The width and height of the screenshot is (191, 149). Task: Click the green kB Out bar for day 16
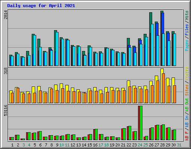coord(96,134)
